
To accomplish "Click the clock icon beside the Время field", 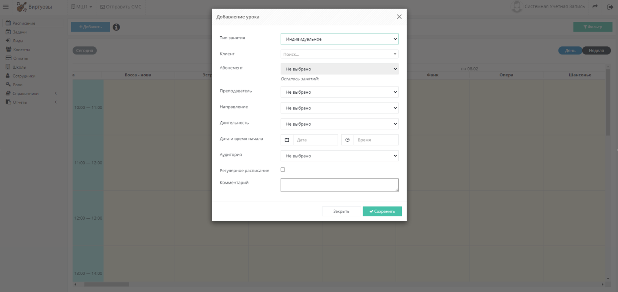I will 347,140.
